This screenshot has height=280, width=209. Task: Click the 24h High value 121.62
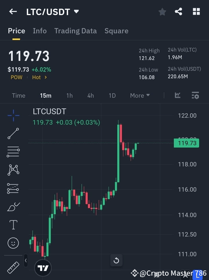[147, 58]
